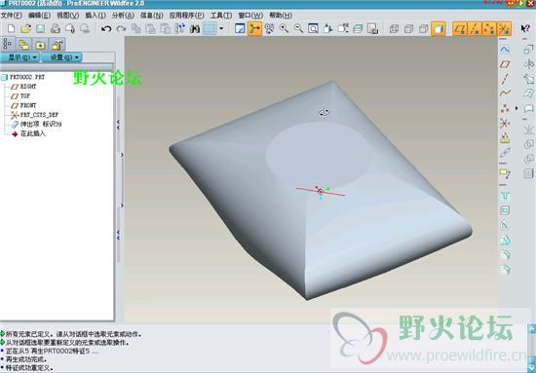
Task: Redo the last undone action
Action: [x=121, y=28]
